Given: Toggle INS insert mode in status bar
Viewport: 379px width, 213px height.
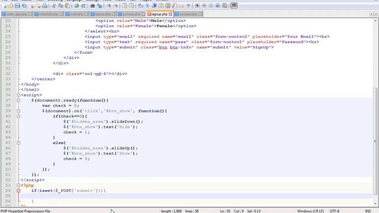Looking at the screenshot, I should 368,211.
